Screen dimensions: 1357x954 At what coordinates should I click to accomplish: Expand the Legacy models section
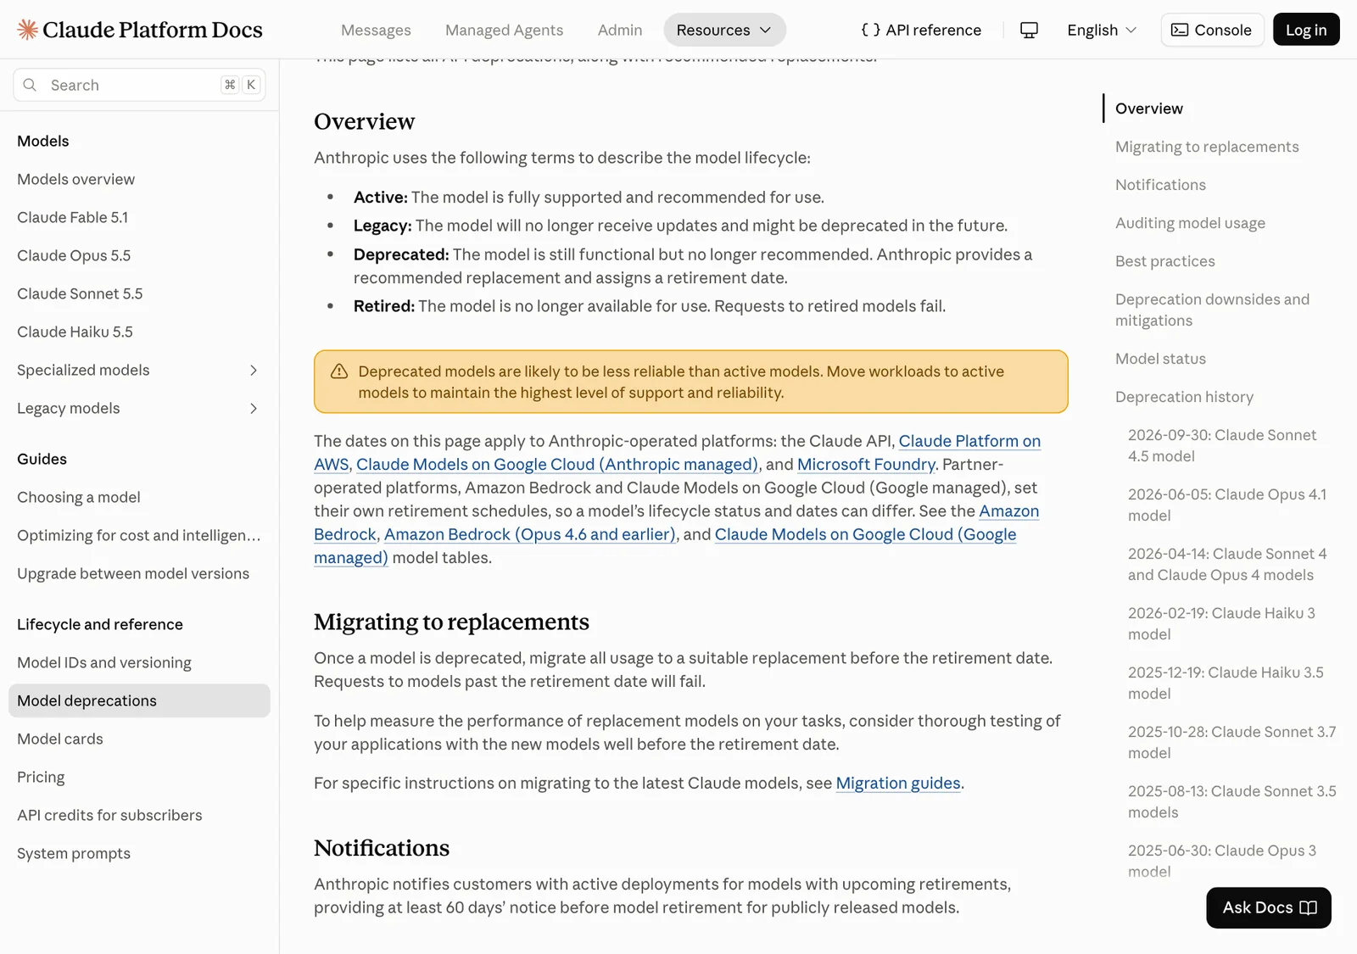coord(139,408)
